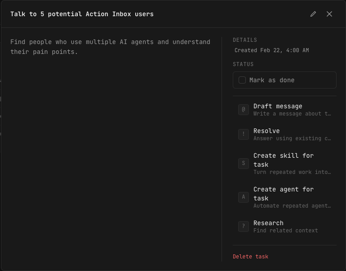Close the task detail dialog
Viewport: 346px width, 271px height.
pos(329,14)
